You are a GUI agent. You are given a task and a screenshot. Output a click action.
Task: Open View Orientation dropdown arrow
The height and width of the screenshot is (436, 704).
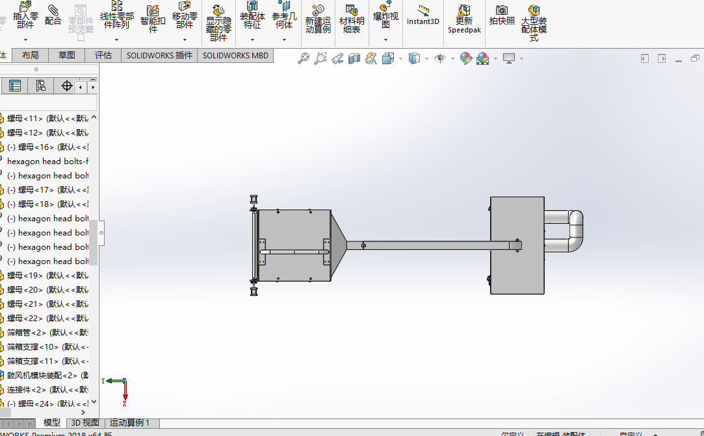pyautogui.click(x=400, y=58)
